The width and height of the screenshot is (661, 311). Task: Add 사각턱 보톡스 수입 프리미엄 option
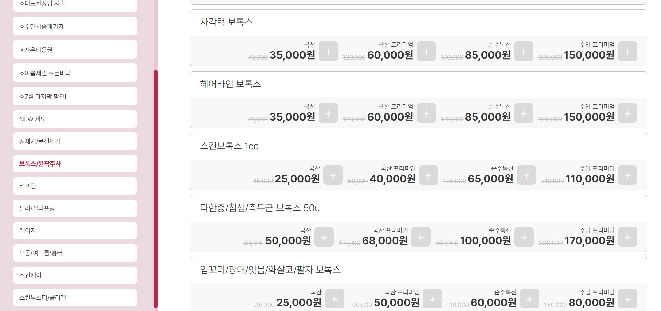click(627, 52)
